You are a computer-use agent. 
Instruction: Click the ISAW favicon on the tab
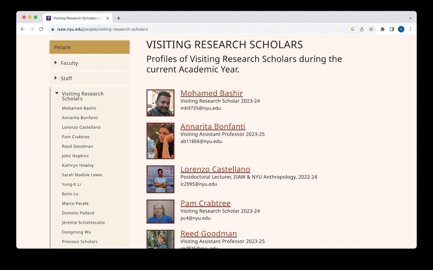click(x=48, y=18)
